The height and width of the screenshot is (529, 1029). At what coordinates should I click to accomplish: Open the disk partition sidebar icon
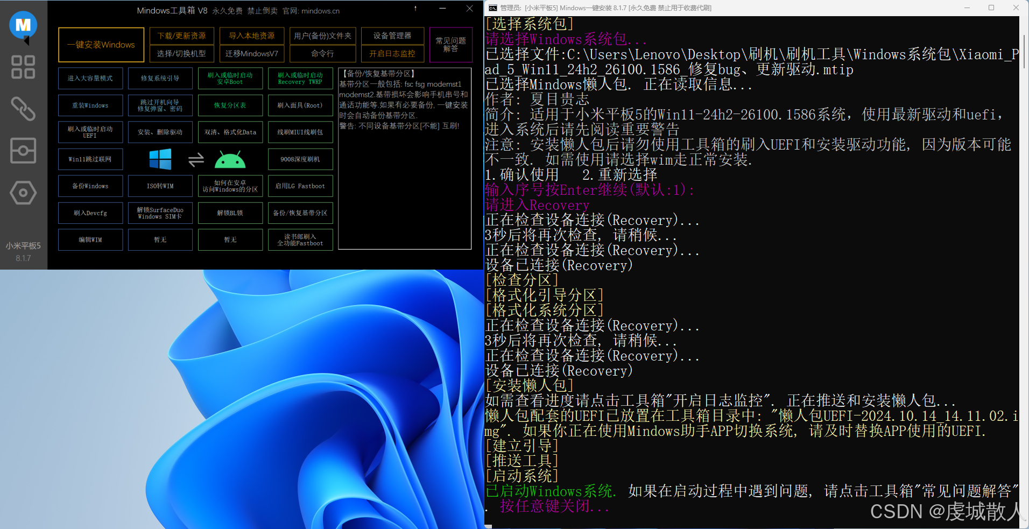(23, 151)
